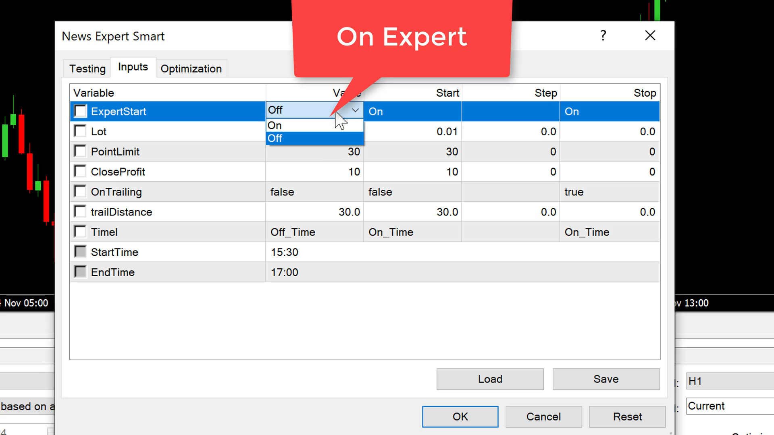Image resolution: width=774 pixels, height=435 pixels.
Task: Enable the OnTrailing checkbox
Action: 81,192
